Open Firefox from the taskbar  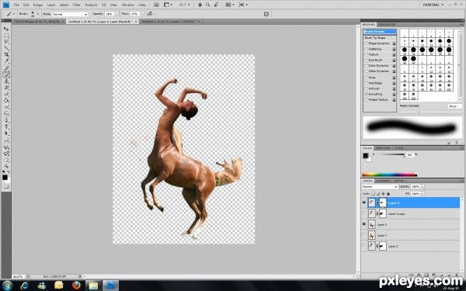76,286
